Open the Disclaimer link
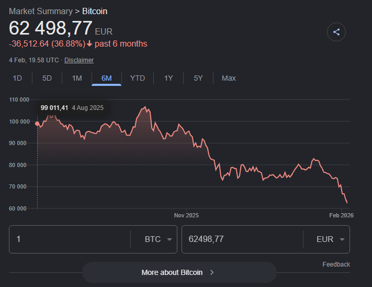This screenshot has height=287, width=372. point(79,60)
